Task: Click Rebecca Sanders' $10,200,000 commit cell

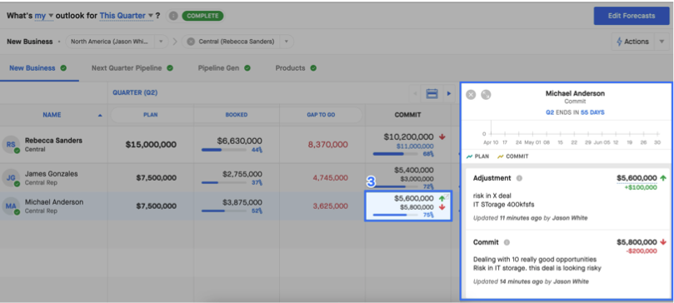Action: click(x=408, y=137)
